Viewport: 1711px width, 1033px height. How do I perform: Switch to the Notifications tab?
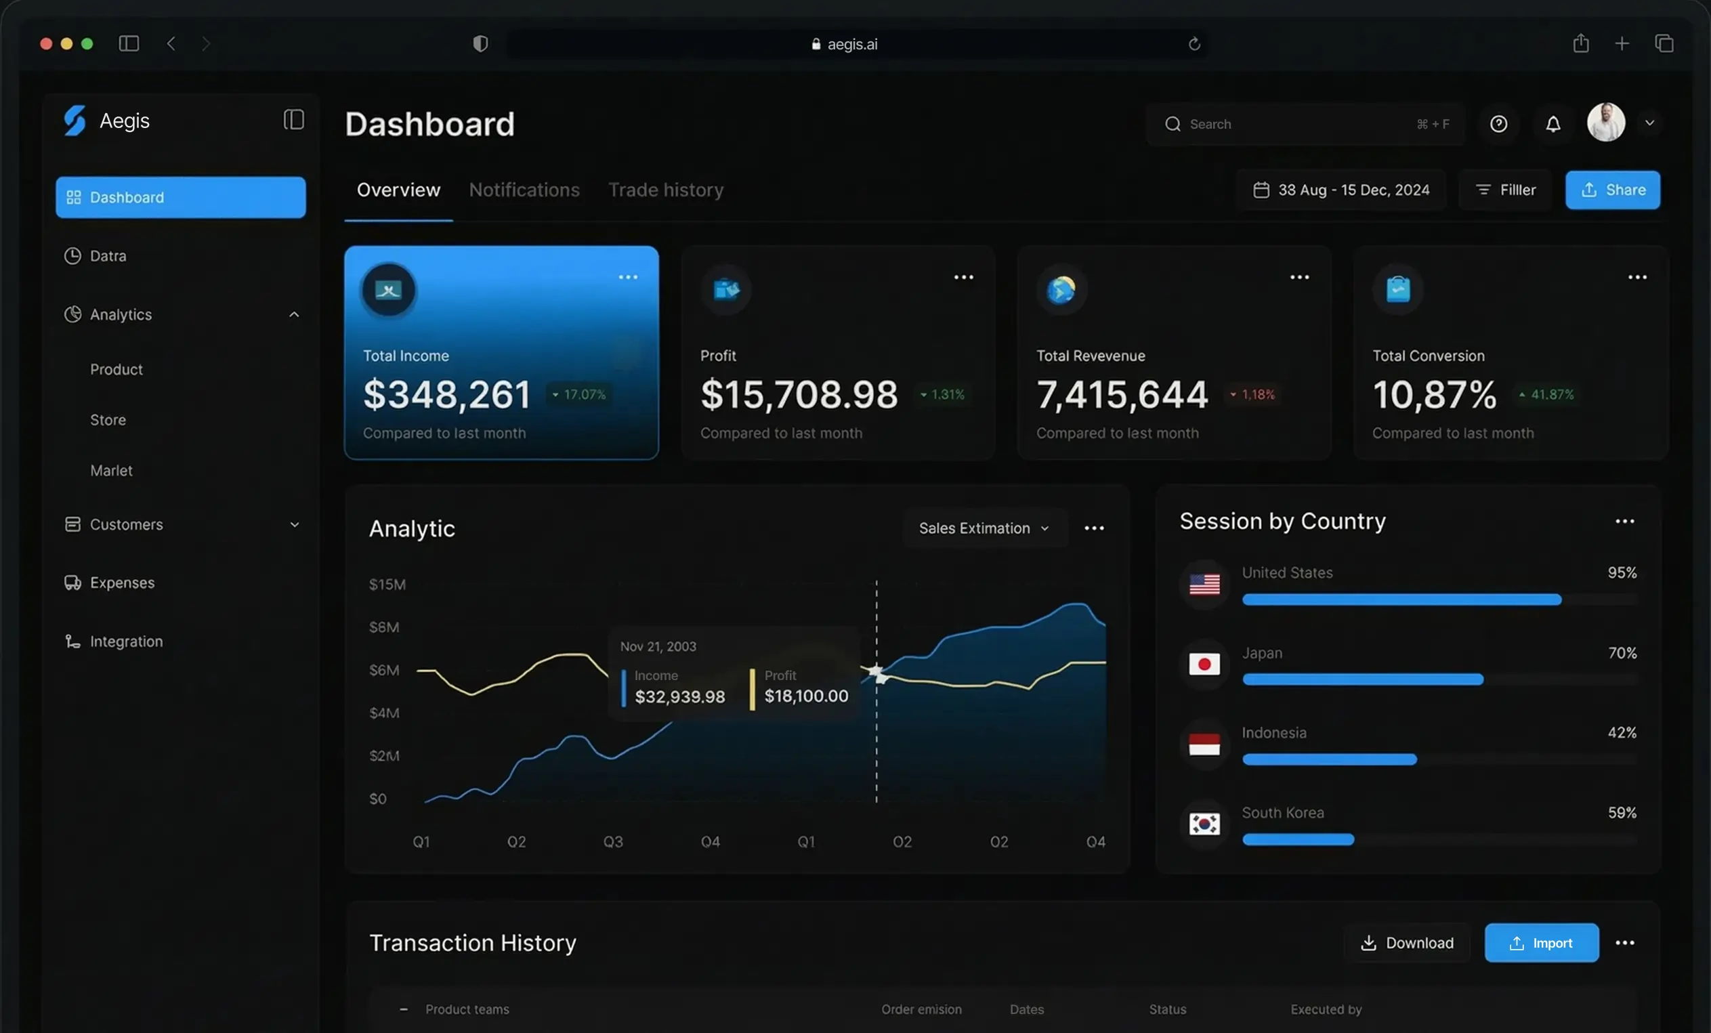[x=524, y=190]
